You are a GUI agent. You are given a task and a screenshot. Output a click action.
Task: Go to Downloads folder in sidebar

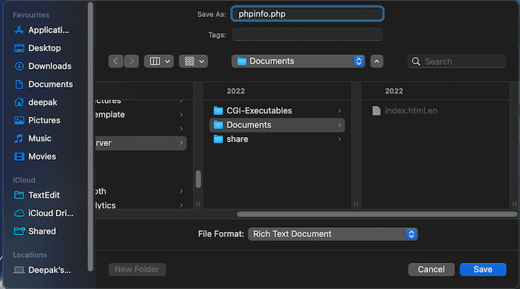click(43, 66)
